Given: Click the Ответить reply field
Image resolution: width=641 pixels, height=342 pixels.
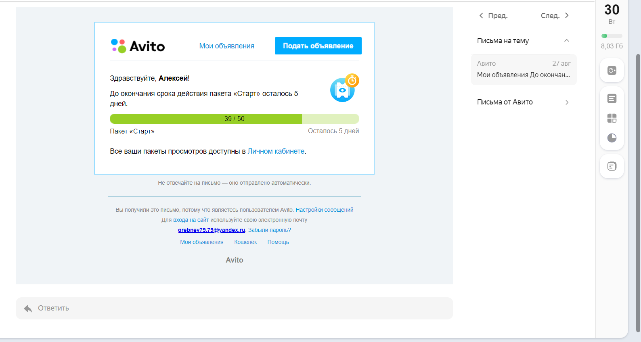Looking at the screenshot, I should [x=235, y=309].
